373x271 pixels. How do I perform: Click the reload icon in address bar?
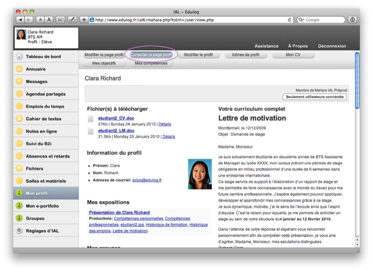(290, 20)
